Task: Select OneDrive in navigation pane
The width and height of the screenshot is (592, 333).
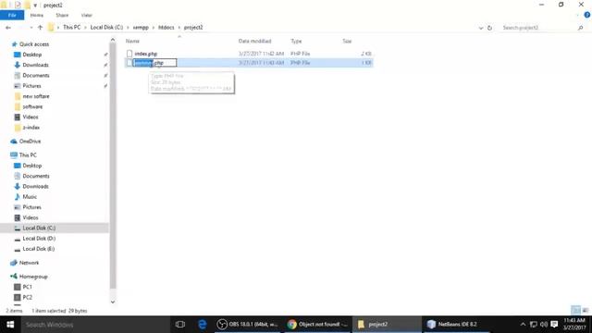Action: (30, 142)
